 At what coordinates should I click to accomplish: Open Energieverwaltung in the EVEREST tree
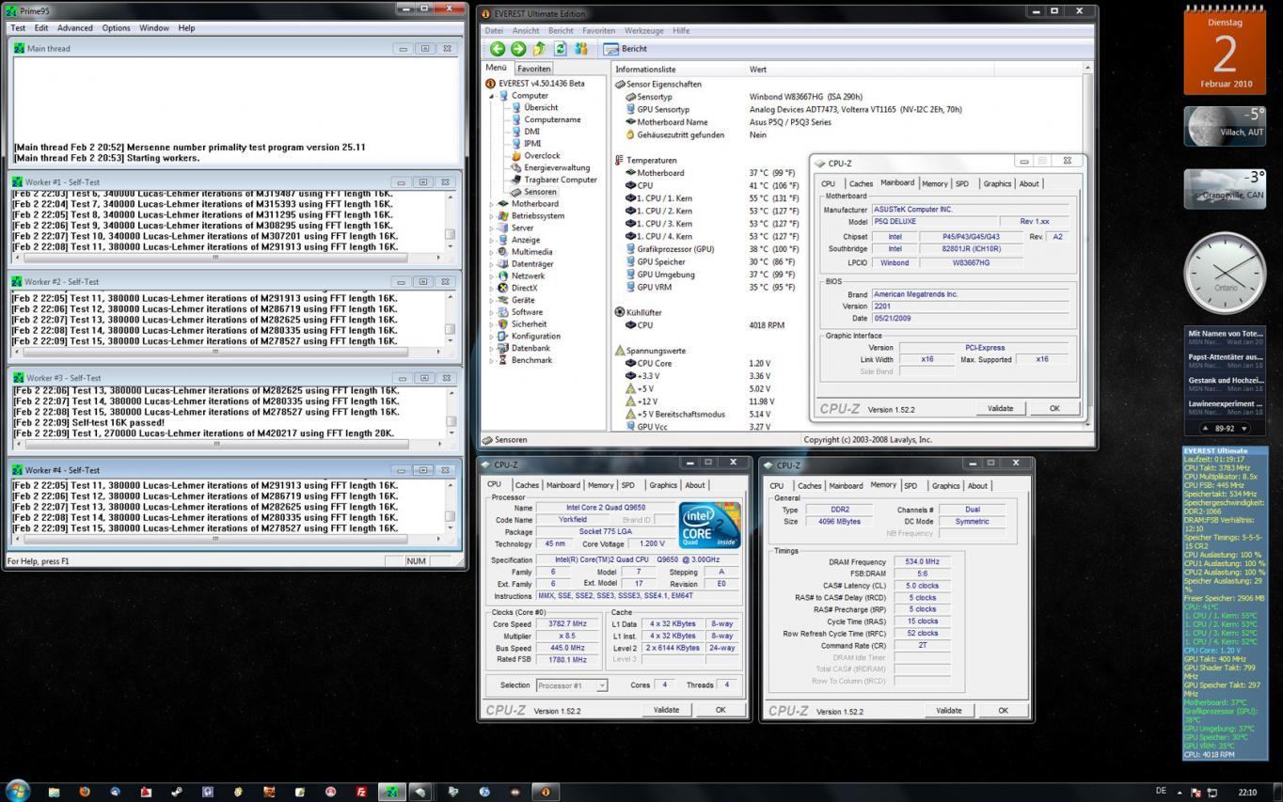pos(557,168)
